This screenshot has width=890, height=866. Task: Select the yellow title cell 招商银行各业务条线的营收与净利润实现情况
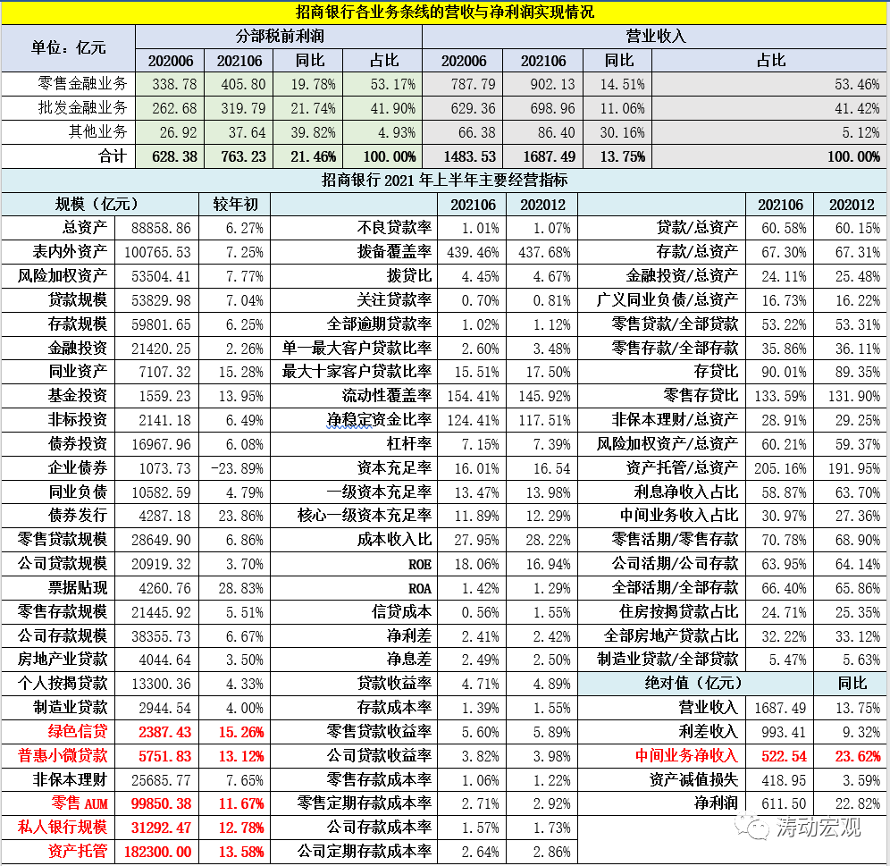(x=444, y=13)
